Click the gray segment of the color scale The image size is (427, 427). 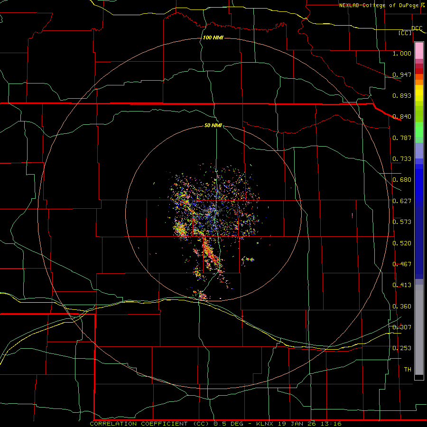(419, 330)
